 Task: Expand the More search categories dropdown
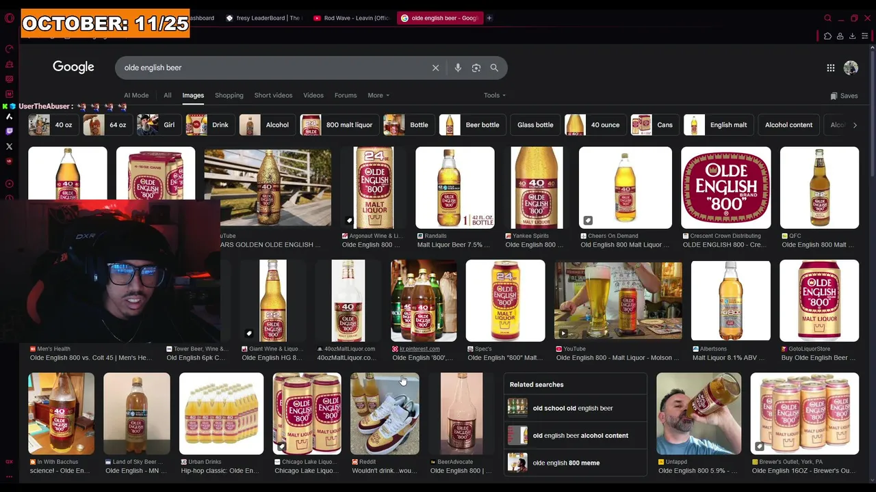point(378,95)
